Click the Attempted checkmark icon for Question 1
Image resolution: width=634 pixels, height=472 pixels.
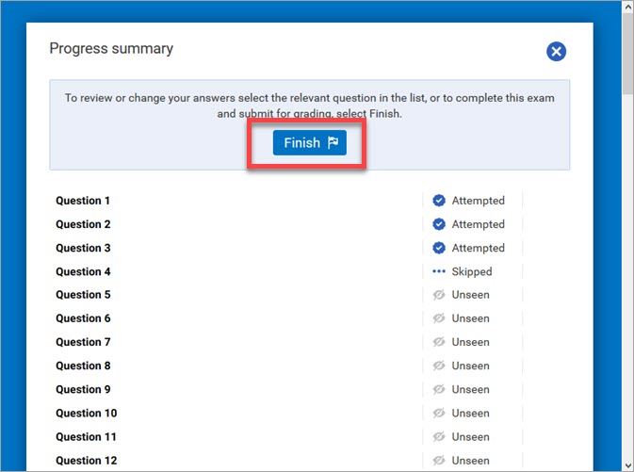coord(439,201)
